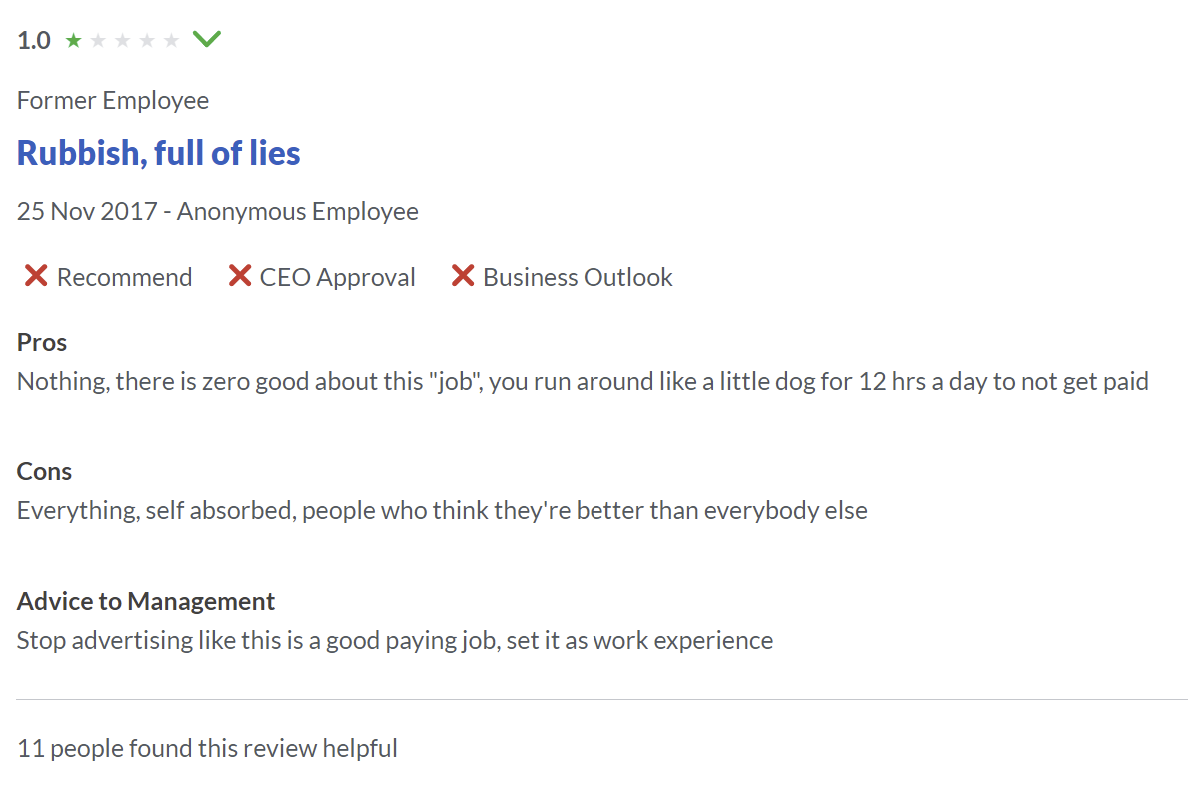1188x805 pixels.
Task: Click the Former Employee label
Action: click(x=113, y=101)
